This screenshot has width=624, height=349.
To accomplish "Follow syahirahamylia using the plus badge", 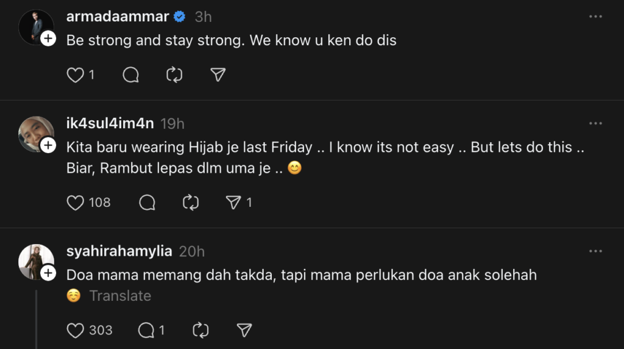I will point(48,272).
